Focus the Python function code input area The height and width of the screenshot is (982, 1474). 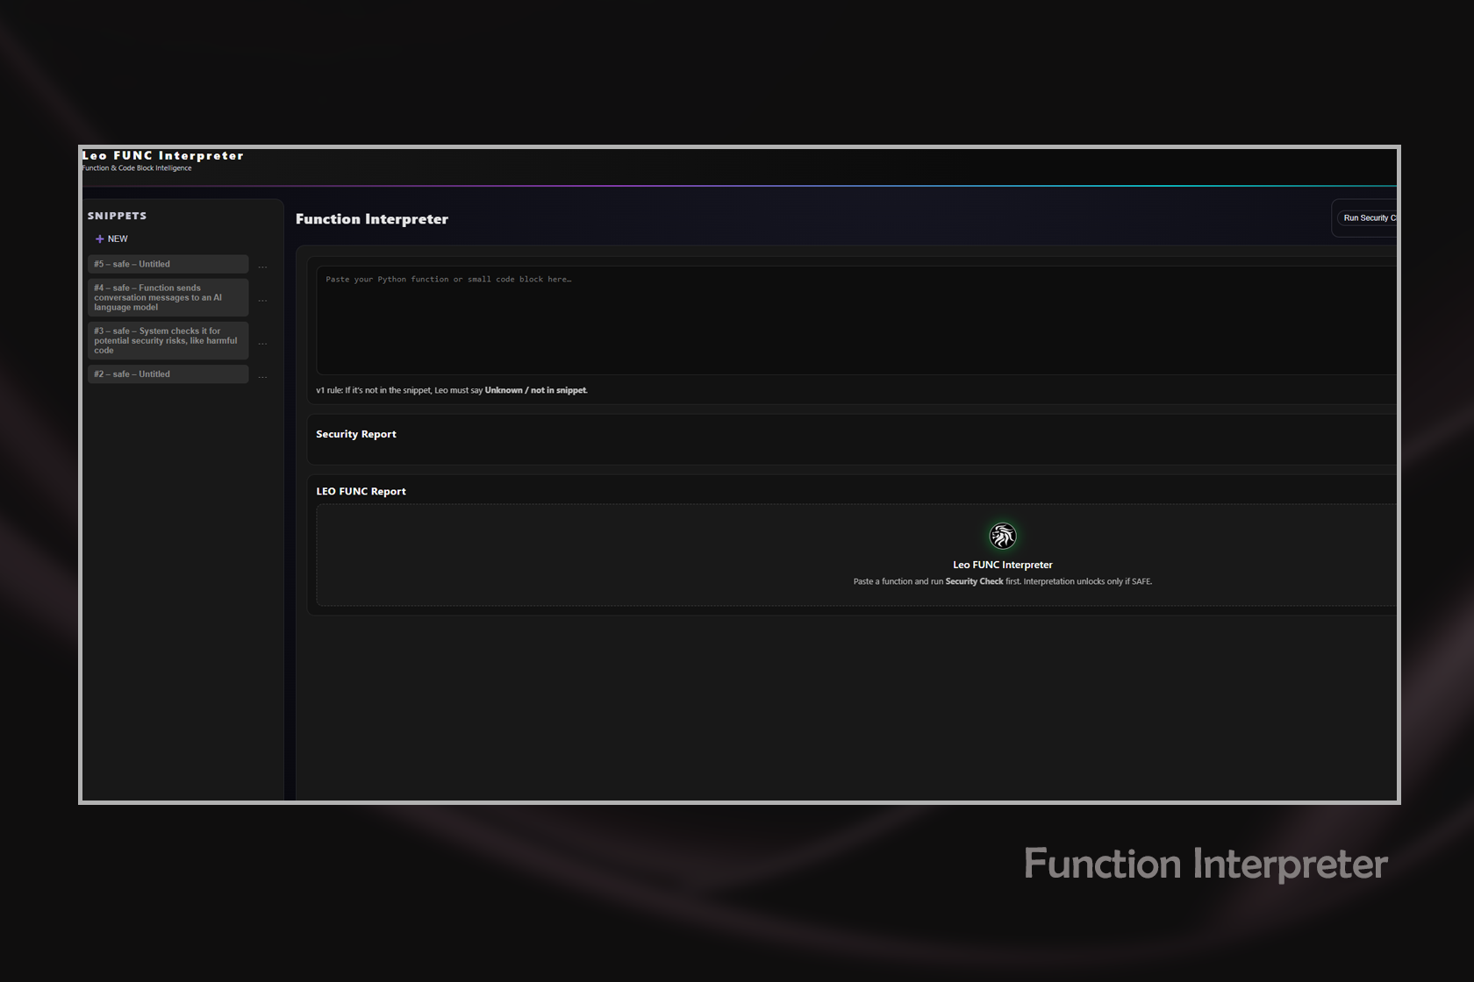tap(856, 320)
